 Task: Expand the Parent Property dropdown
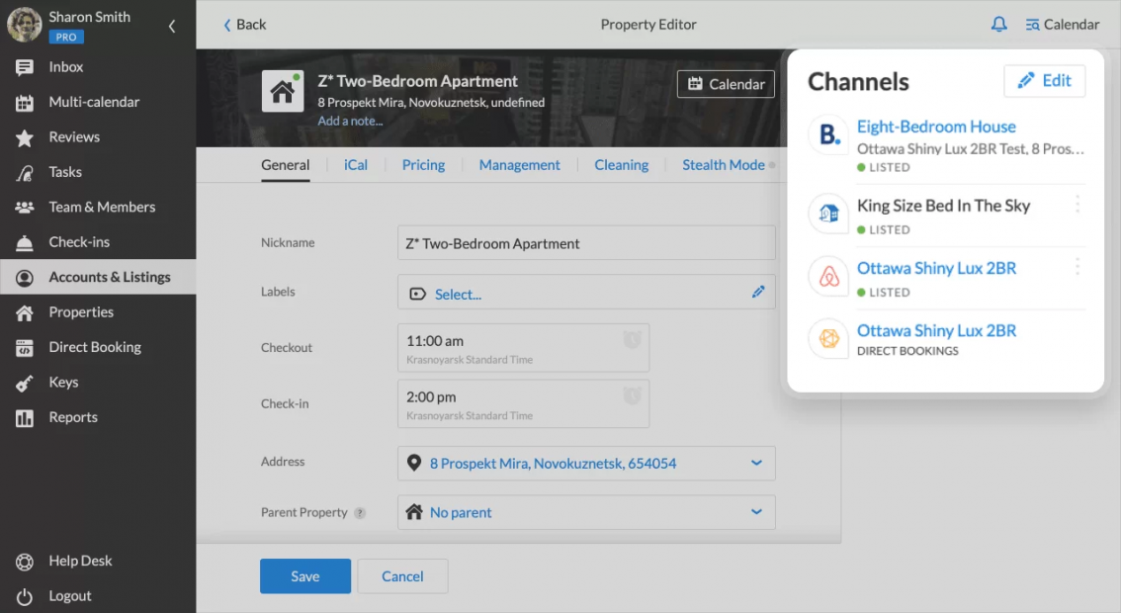756,512
